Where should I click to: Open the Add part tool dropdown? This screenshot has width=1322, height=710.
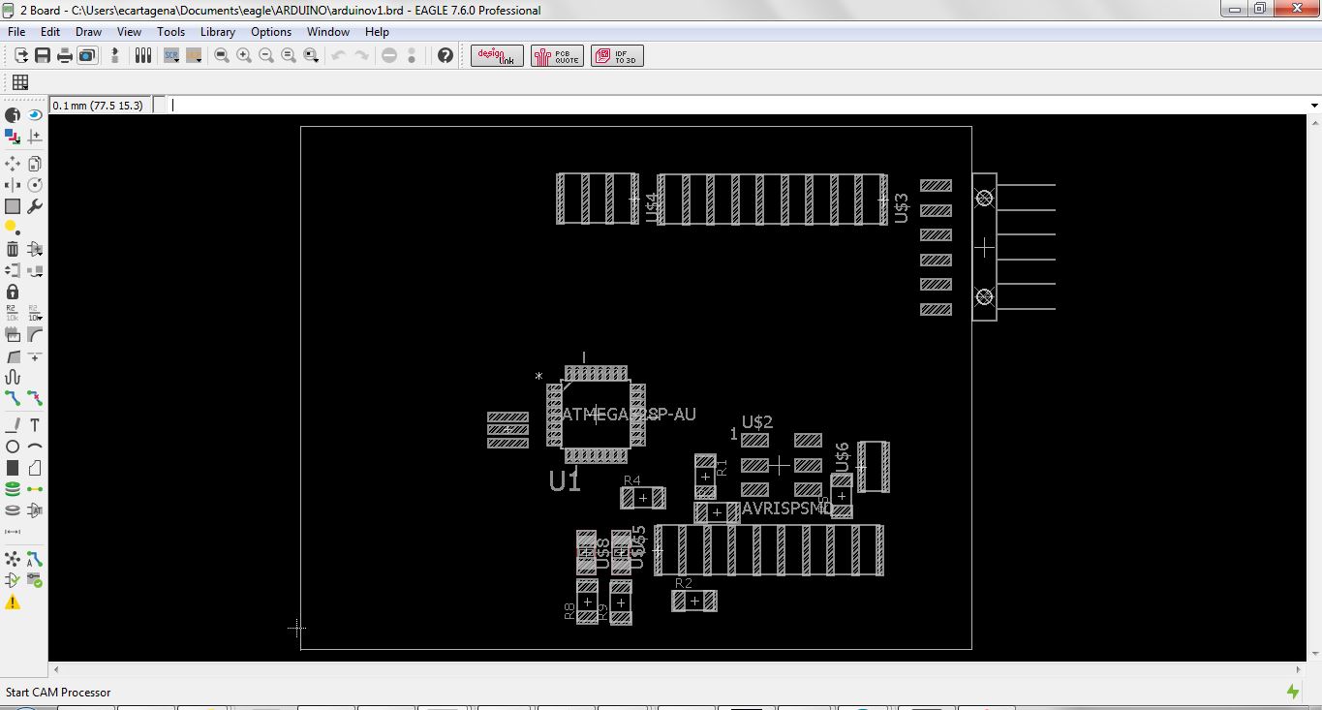click(35, 249)
